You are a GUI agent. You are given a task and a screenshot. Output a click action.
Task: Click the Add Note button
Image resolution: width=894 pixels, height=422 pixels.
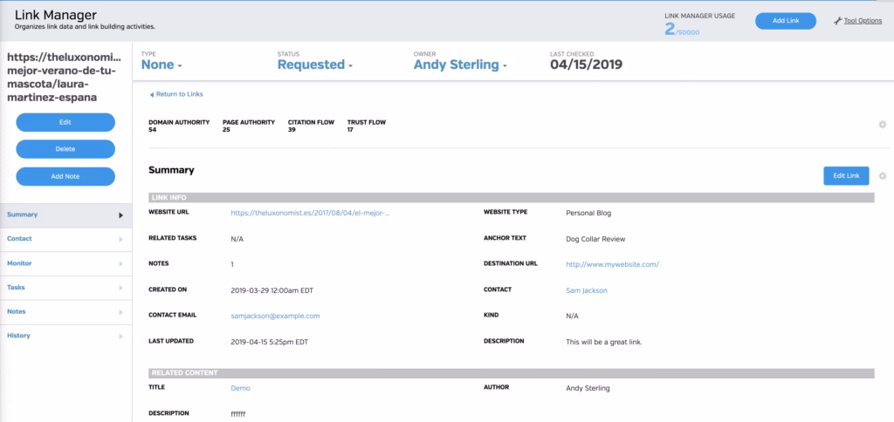[x=65, y=176]
